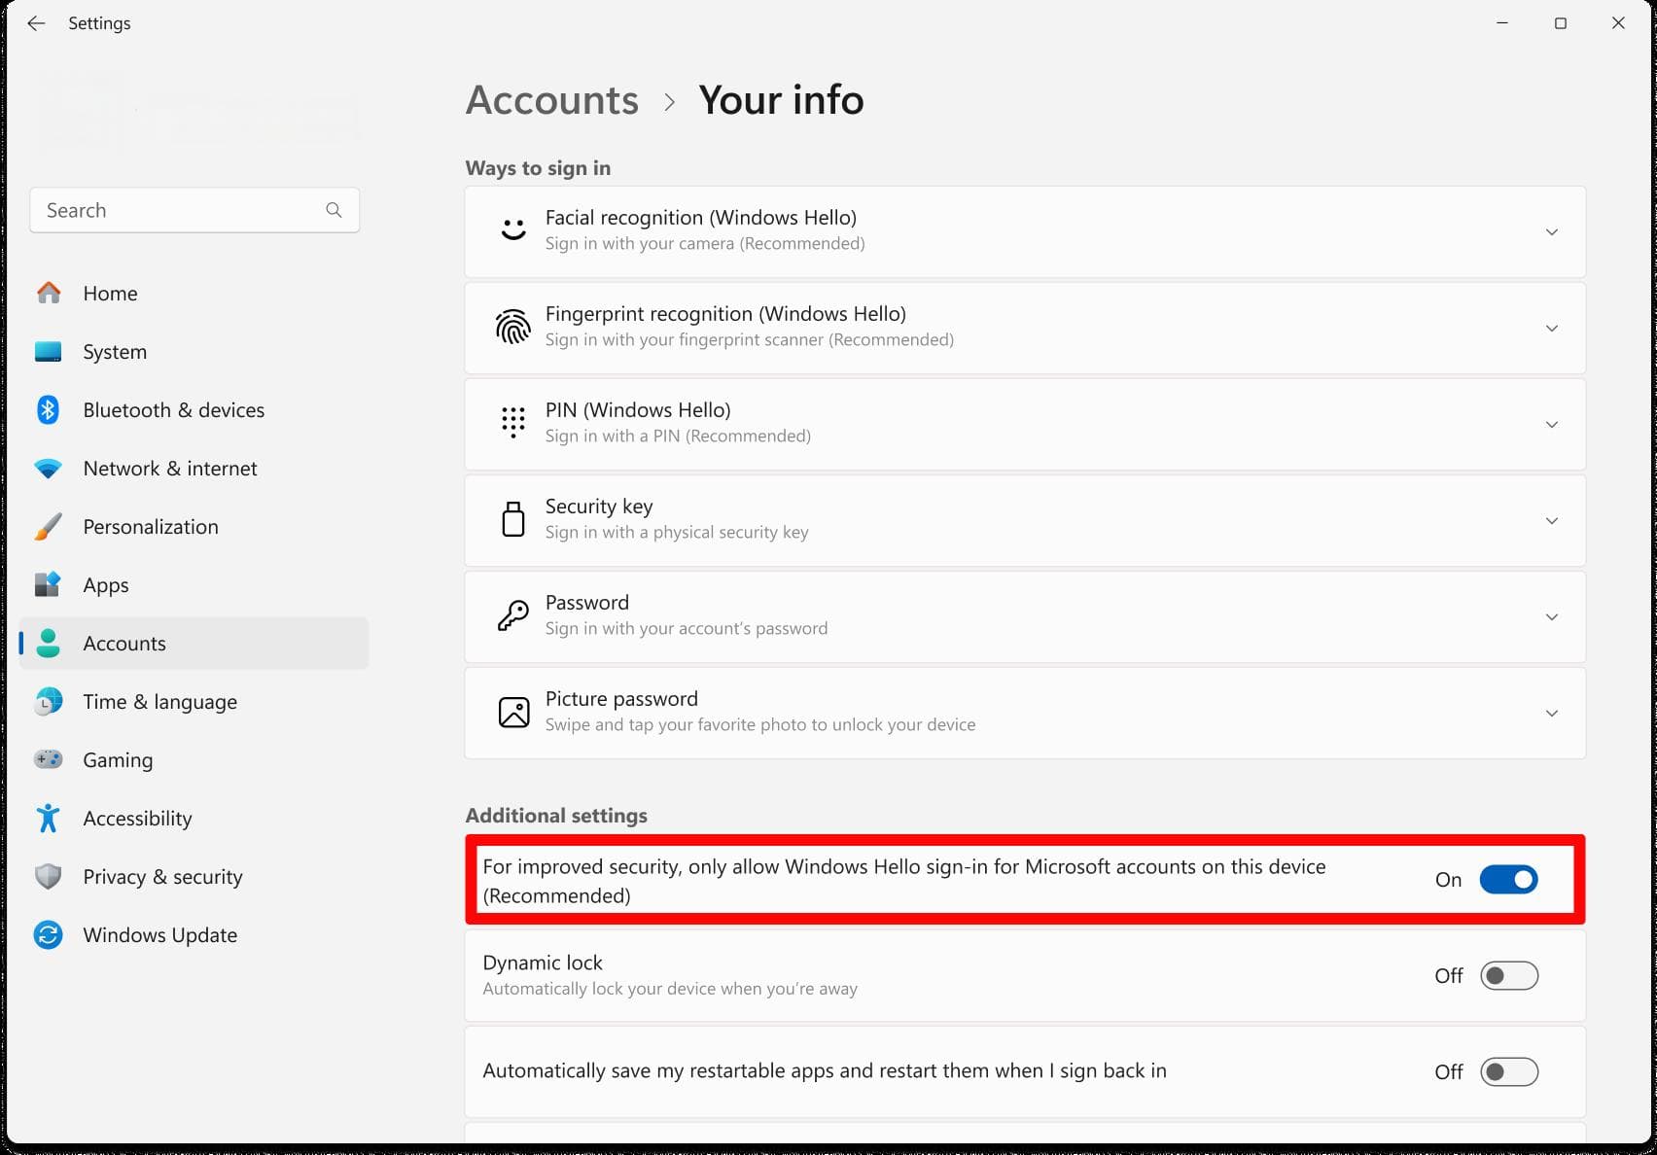Minimize the Settings window
This screenshot has width=1657, height=1155.
click(1502, 23)
